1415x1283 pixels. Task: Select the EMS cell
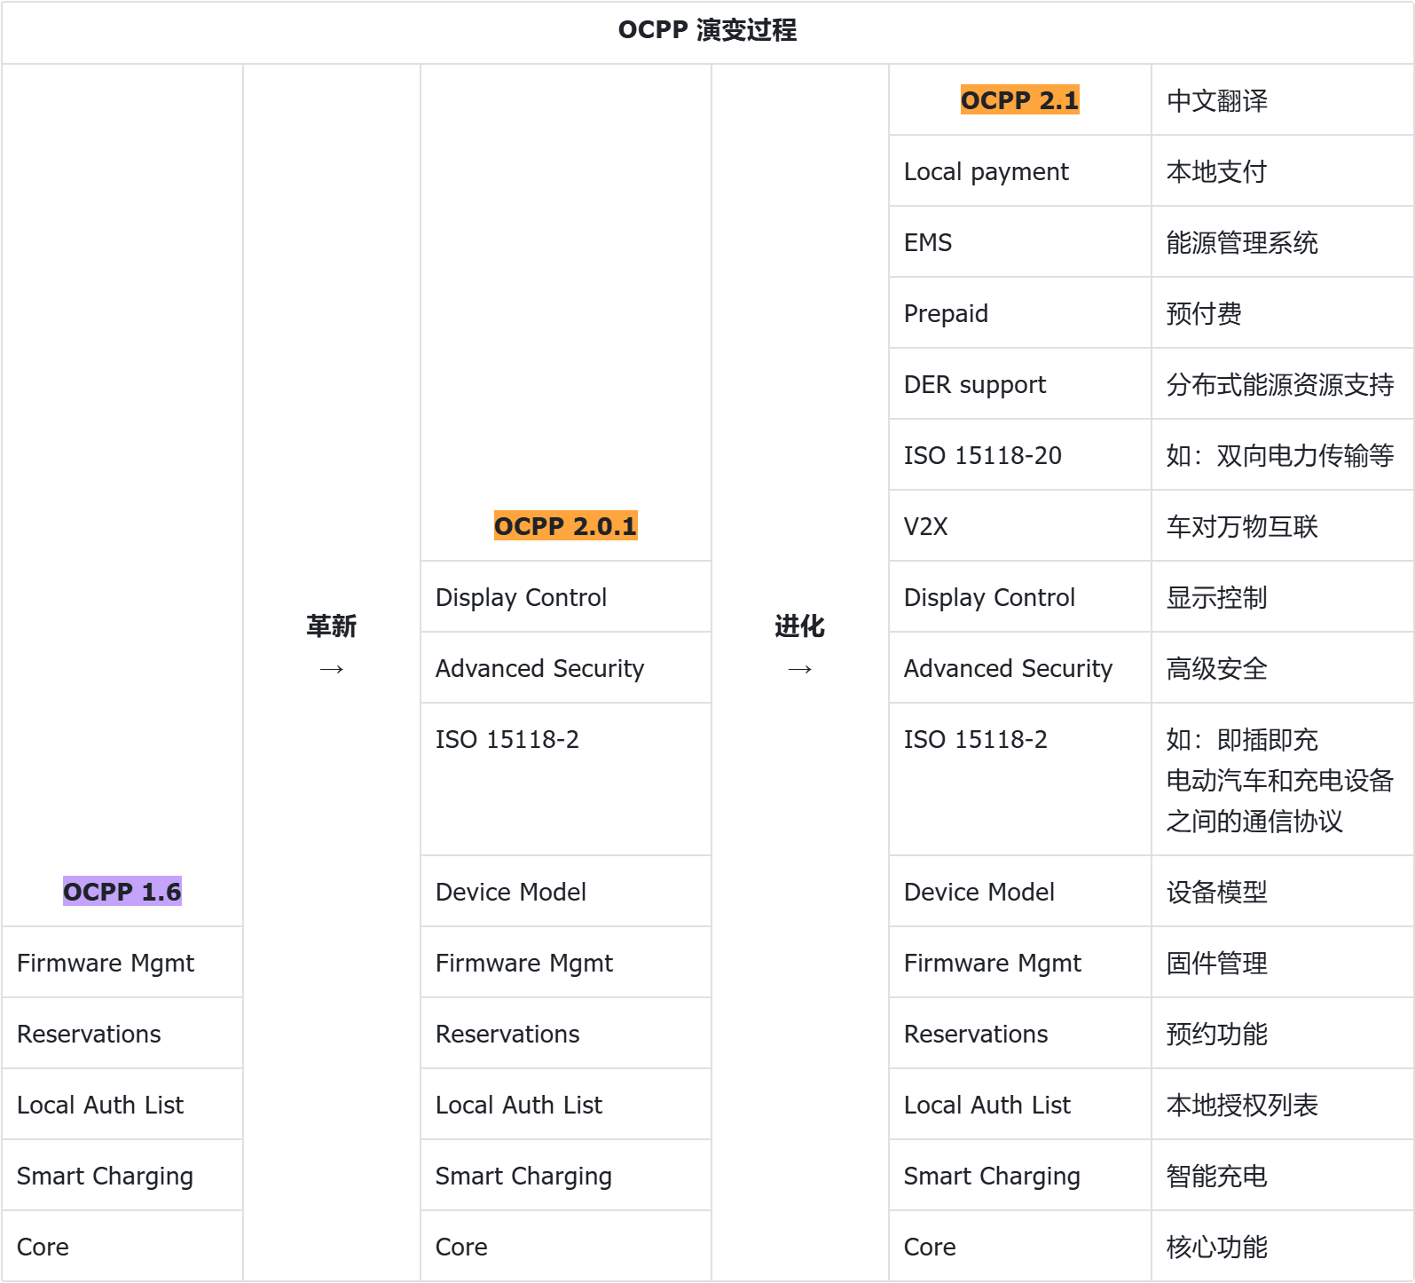[928, 242]
